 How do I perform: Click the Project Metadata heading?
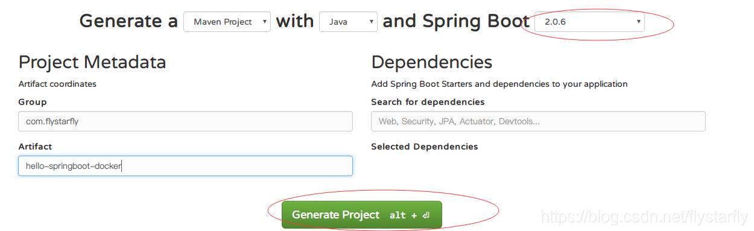[x=92, y=62]
